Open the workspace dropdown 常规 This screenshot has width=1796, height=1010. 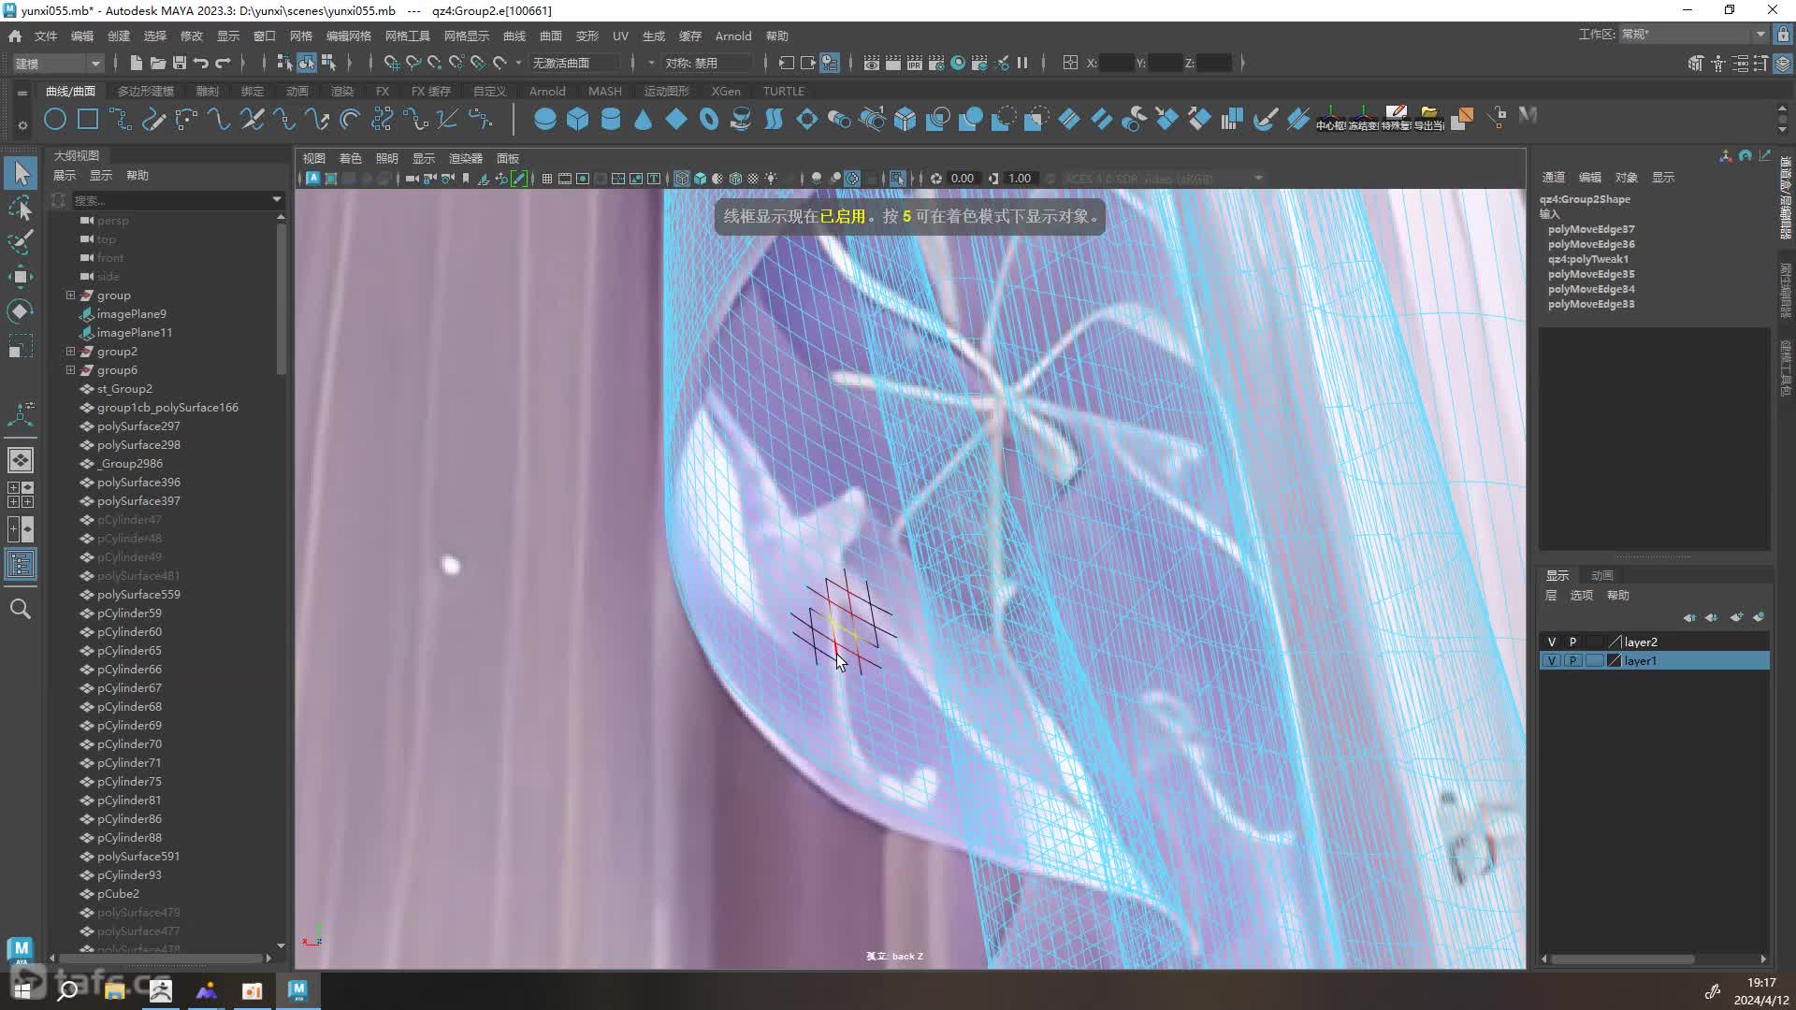(1693, 35)
